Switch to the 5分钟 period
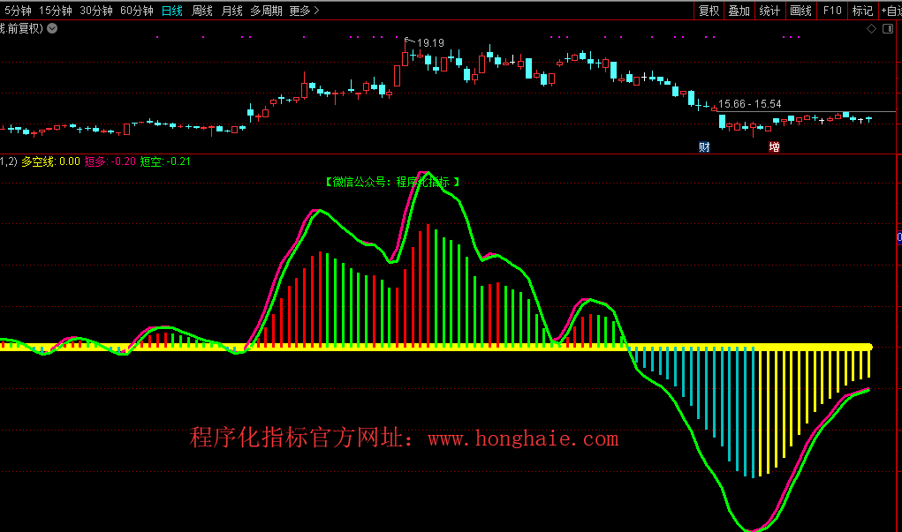Screen dimensions: 902x532 pos(19,11)
